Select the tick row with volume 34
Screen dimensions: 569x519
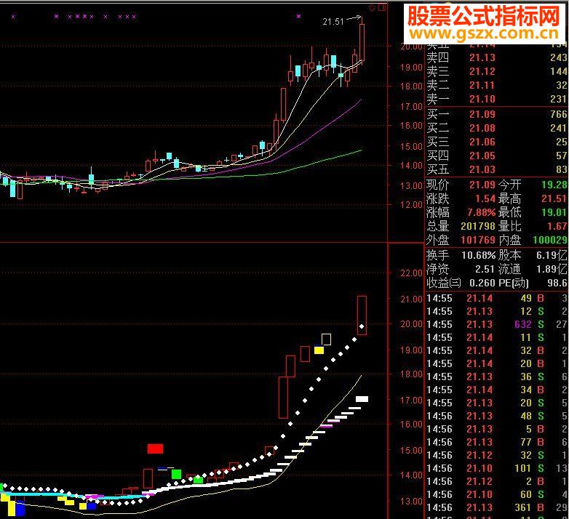pyautogui.click(x=497, y=390)
